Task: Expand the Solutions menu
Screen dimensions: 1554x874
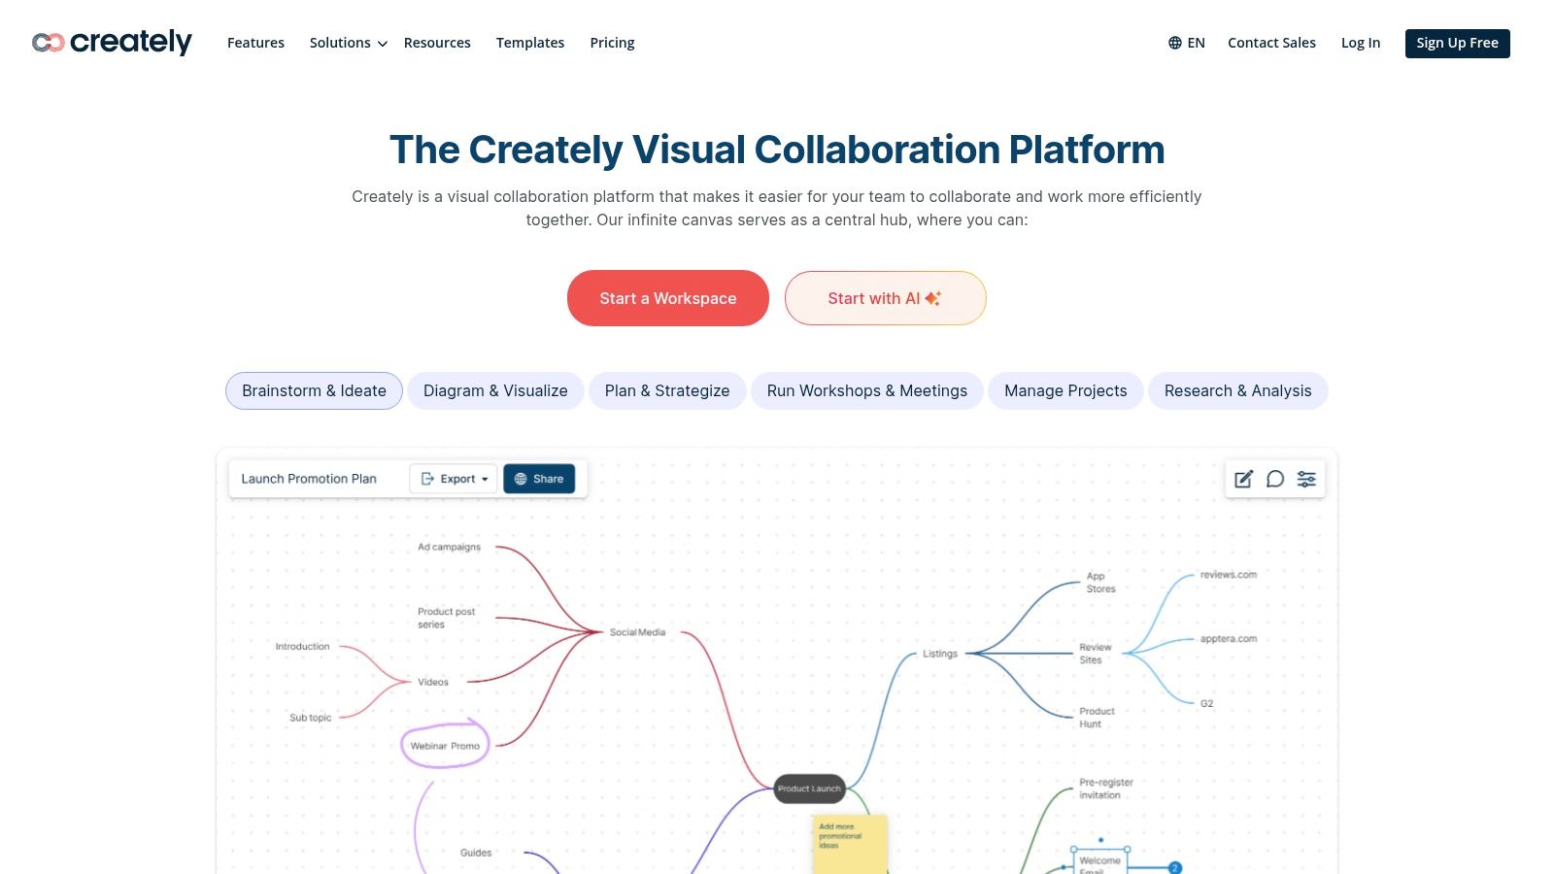Action: (x=349, y=43)
